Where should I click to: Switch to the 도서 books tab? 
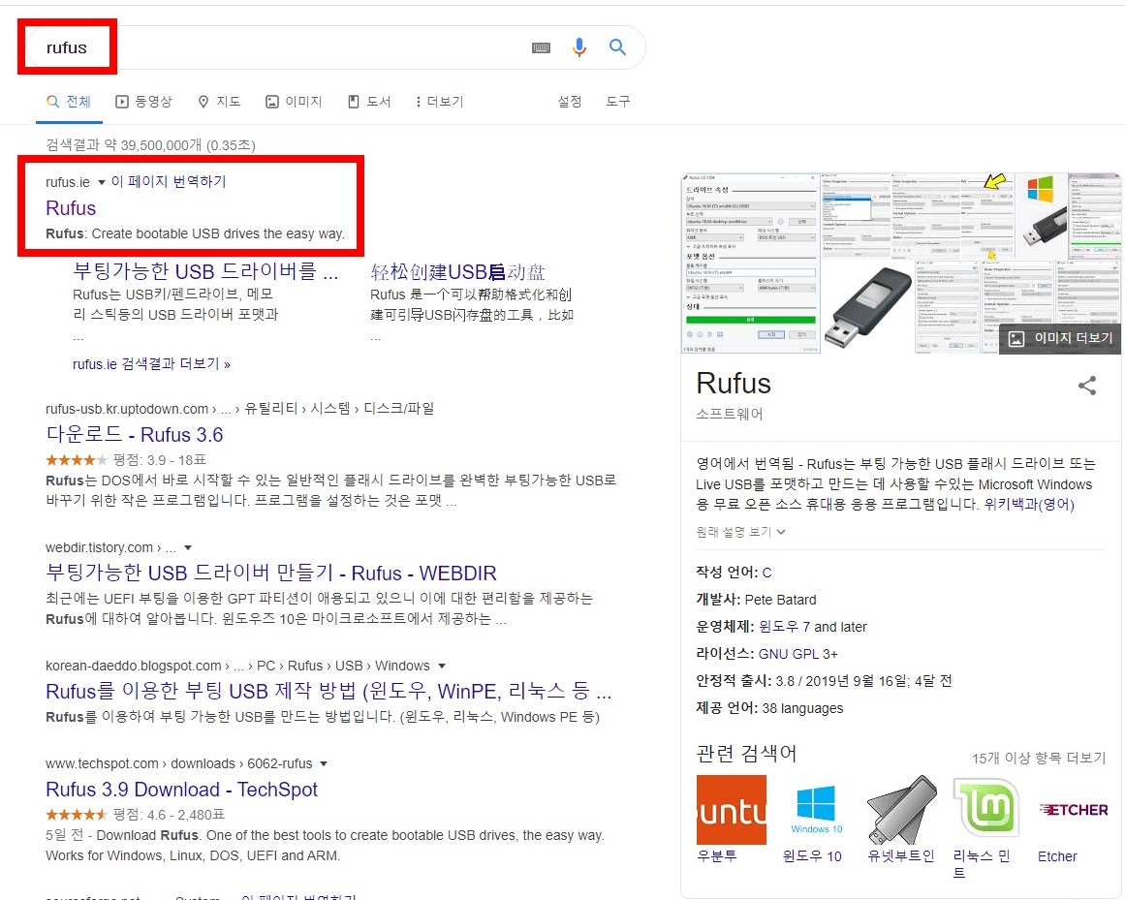click(369, 102)
